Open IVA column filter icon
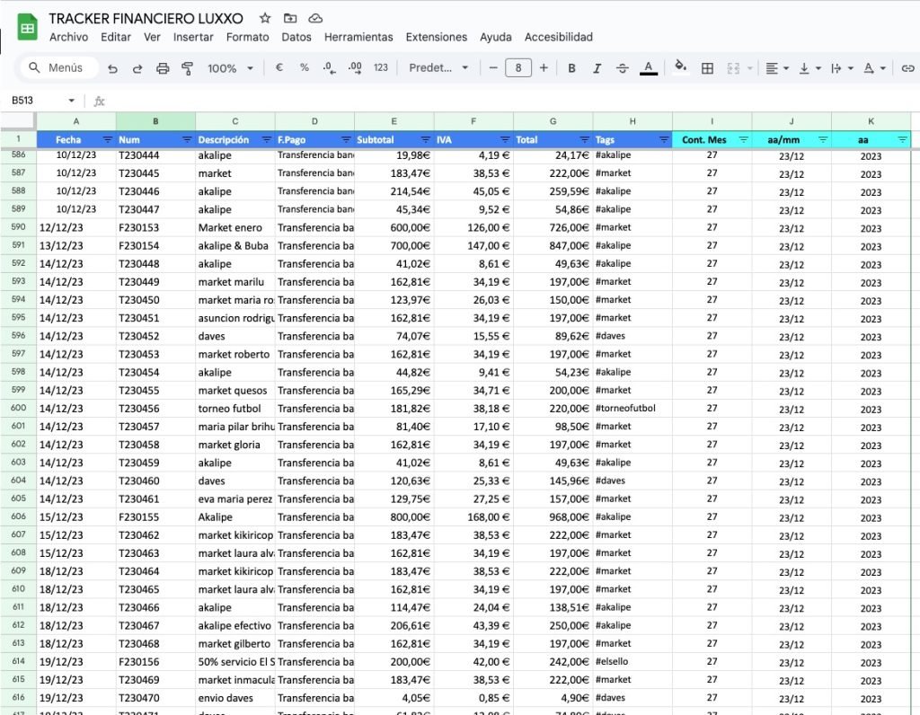The height and width of the screenshot is (715, 920). [x=505, y=139]
